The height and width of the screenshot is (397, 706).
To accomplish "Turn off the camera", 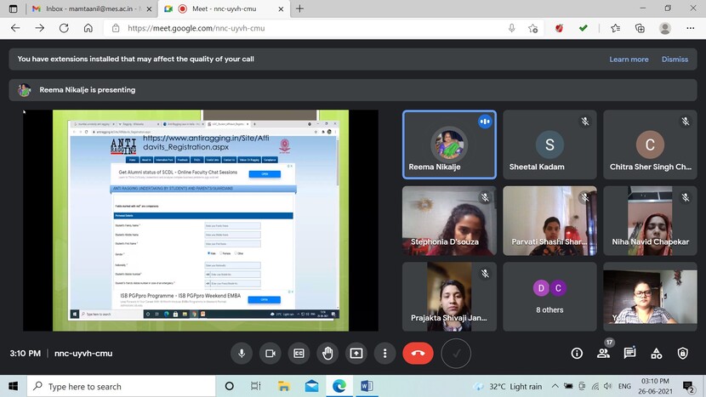I will click(270, 353).
